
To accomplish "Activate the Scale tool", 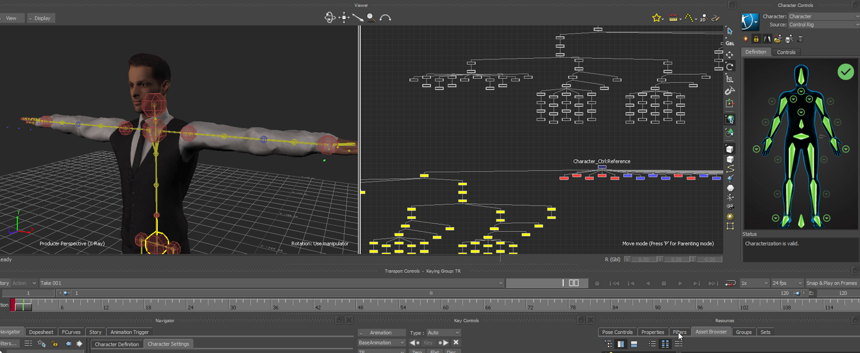I will [x=730, y=79].
